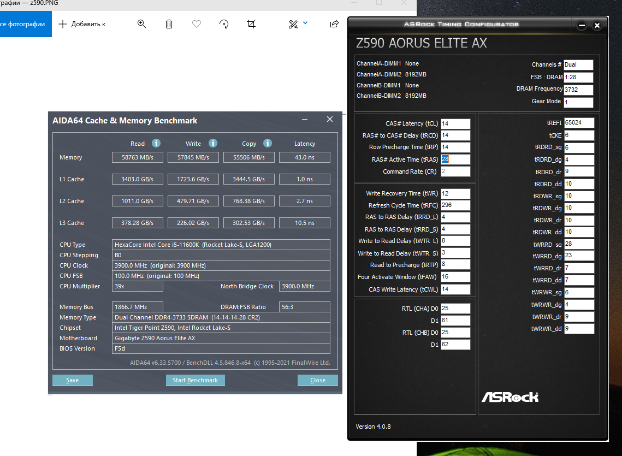Screen dimensions: 622x456
Task: Click the DRAM Frequency field 3732
Action: [578, 90]
